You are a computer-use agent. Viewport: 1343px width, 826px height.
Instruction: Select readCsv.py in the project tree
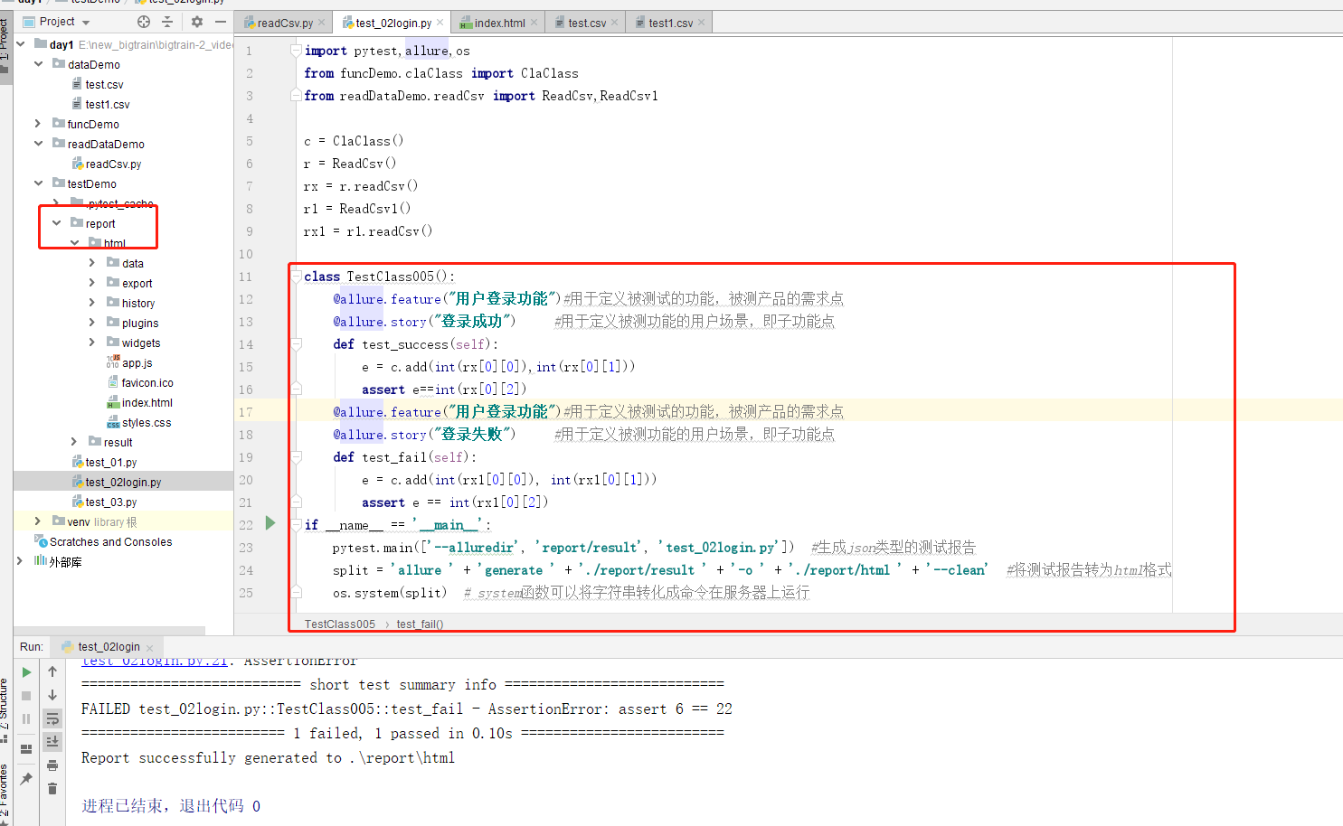[x=113, y=164]
